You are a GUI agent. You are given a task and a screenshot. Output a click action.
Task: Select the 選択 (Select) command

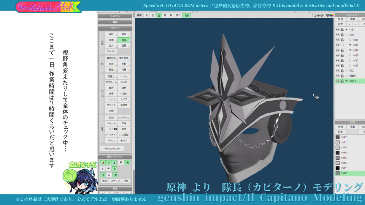[111, 34]
